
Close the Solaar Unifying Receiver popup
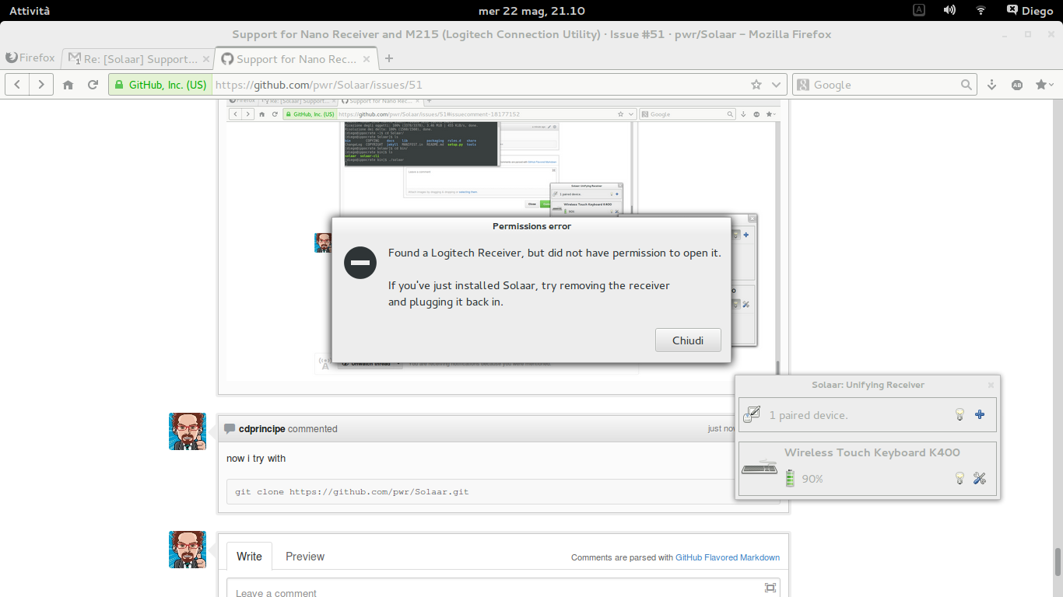pos(991,385)
